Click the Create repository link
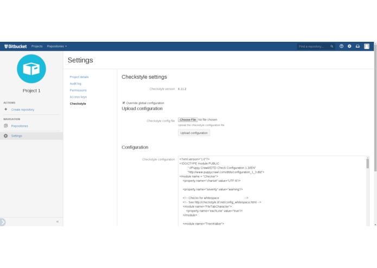377x268 pixels. coord(23,110)
